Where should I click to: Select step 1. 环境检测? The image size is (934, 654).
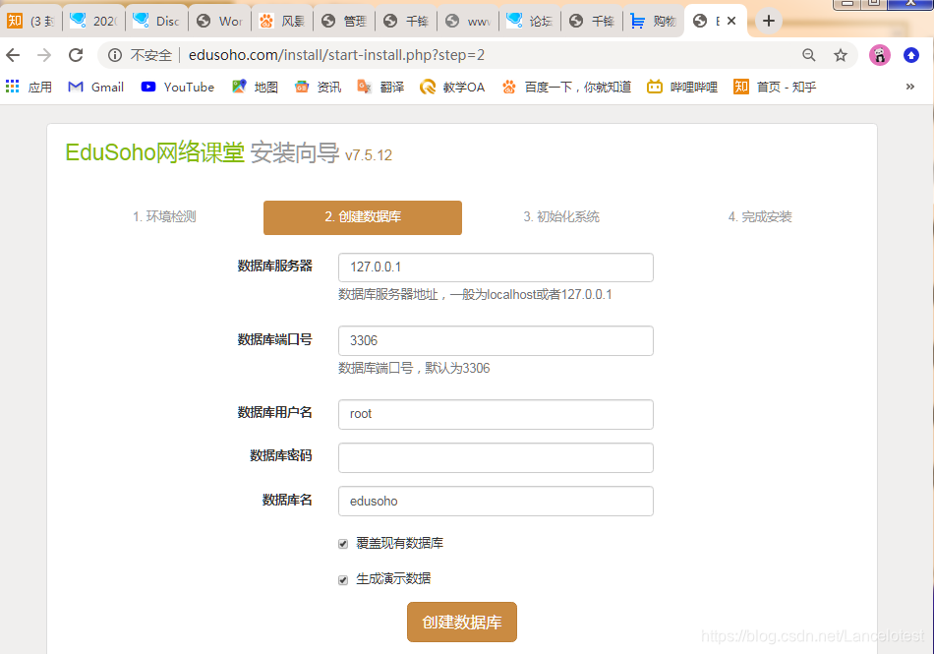[x=164, y=216]
